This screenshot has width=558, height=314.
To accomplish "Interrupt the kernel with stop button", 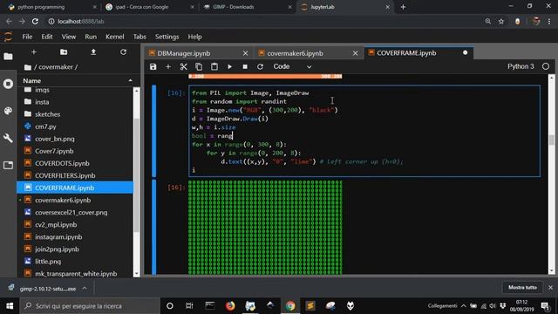I will [245, 66].
